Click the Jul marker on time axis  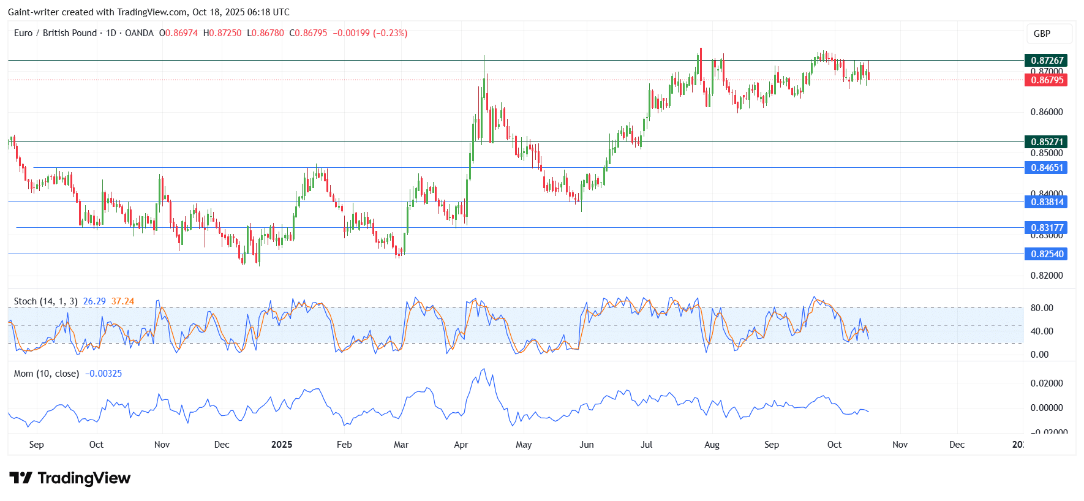pos(647,445)
